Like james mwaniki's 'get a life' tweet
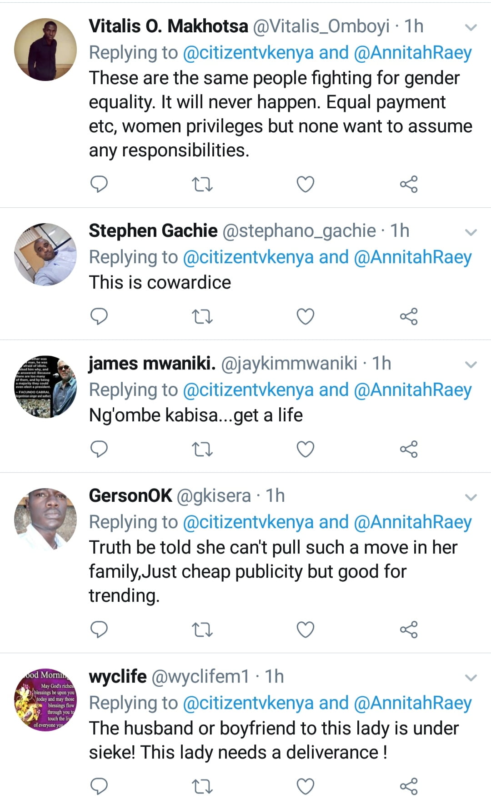This screenshot has width=491, height=809. coord(306,449)
